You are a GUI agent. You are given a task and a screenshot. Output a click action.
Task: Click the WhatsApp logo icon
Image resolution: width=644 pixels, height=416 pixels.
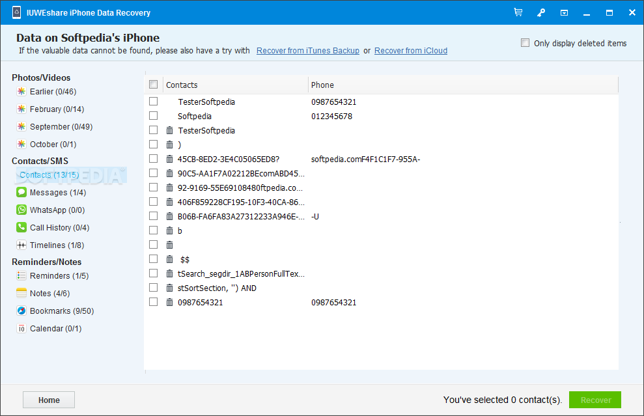tap(21, 210)
